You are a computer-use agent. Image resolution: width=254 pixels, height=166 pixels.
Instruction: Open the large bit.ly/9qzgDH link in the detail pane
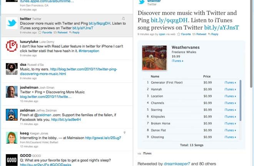169,20
